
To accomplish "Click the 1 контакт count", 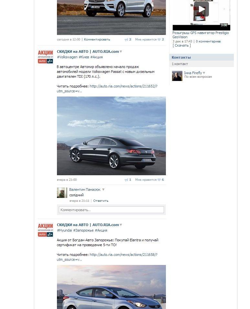I will (180, 64).
